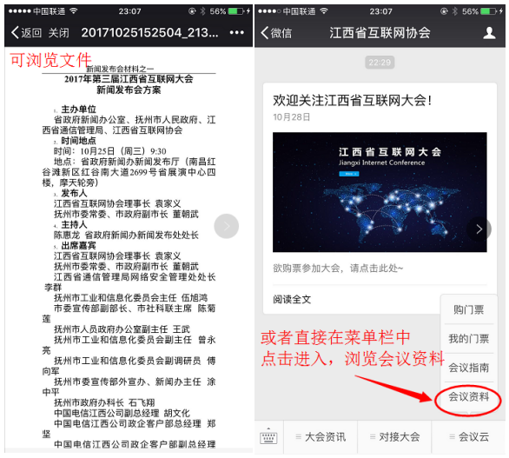Tap the 10月28日 date under the article title
The height and width of the screenshot is (458, 509).
pyautogui.click(x=291, y=117)
